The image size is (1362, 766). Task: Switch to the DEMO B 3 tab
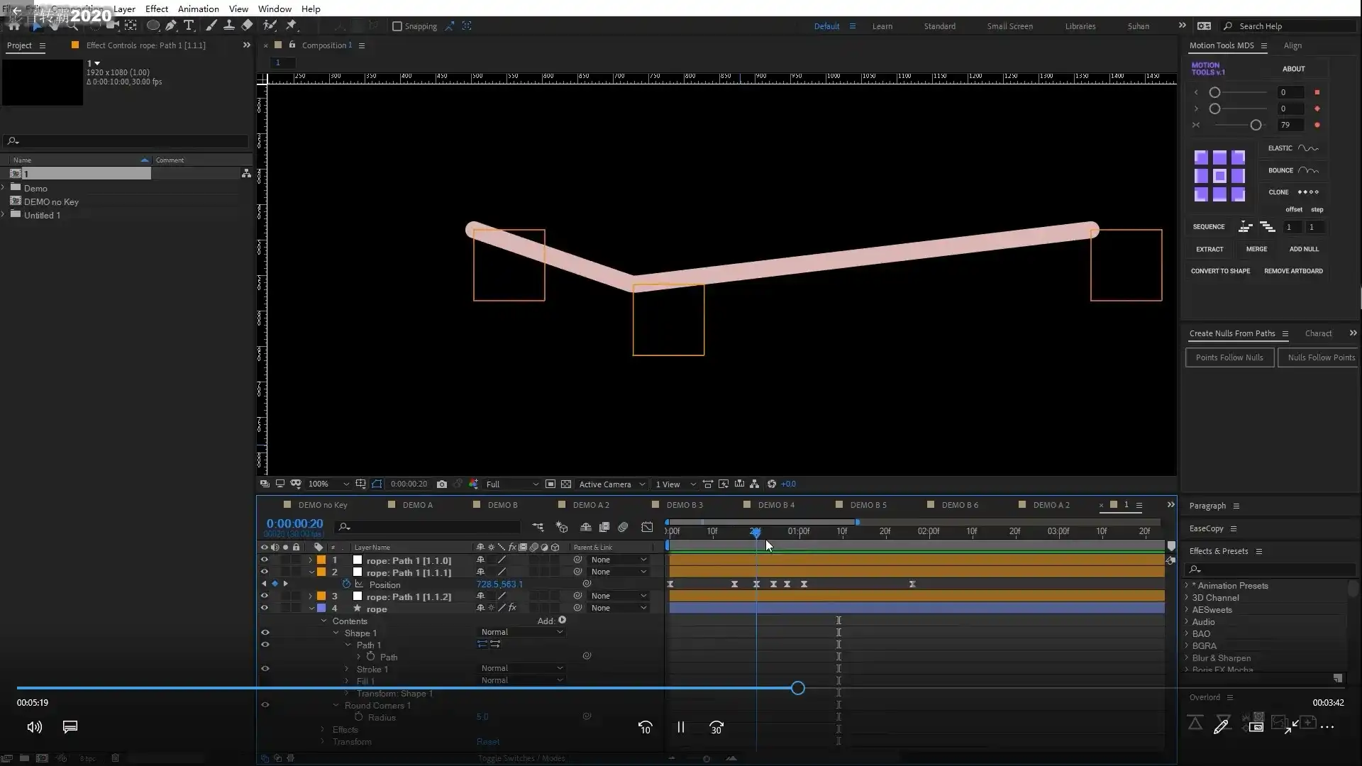coord(684,505)
